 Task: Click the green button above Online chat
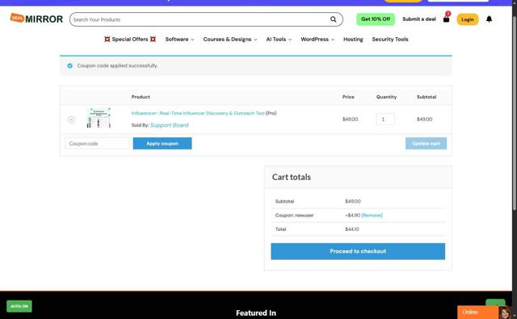click(495, 302)
